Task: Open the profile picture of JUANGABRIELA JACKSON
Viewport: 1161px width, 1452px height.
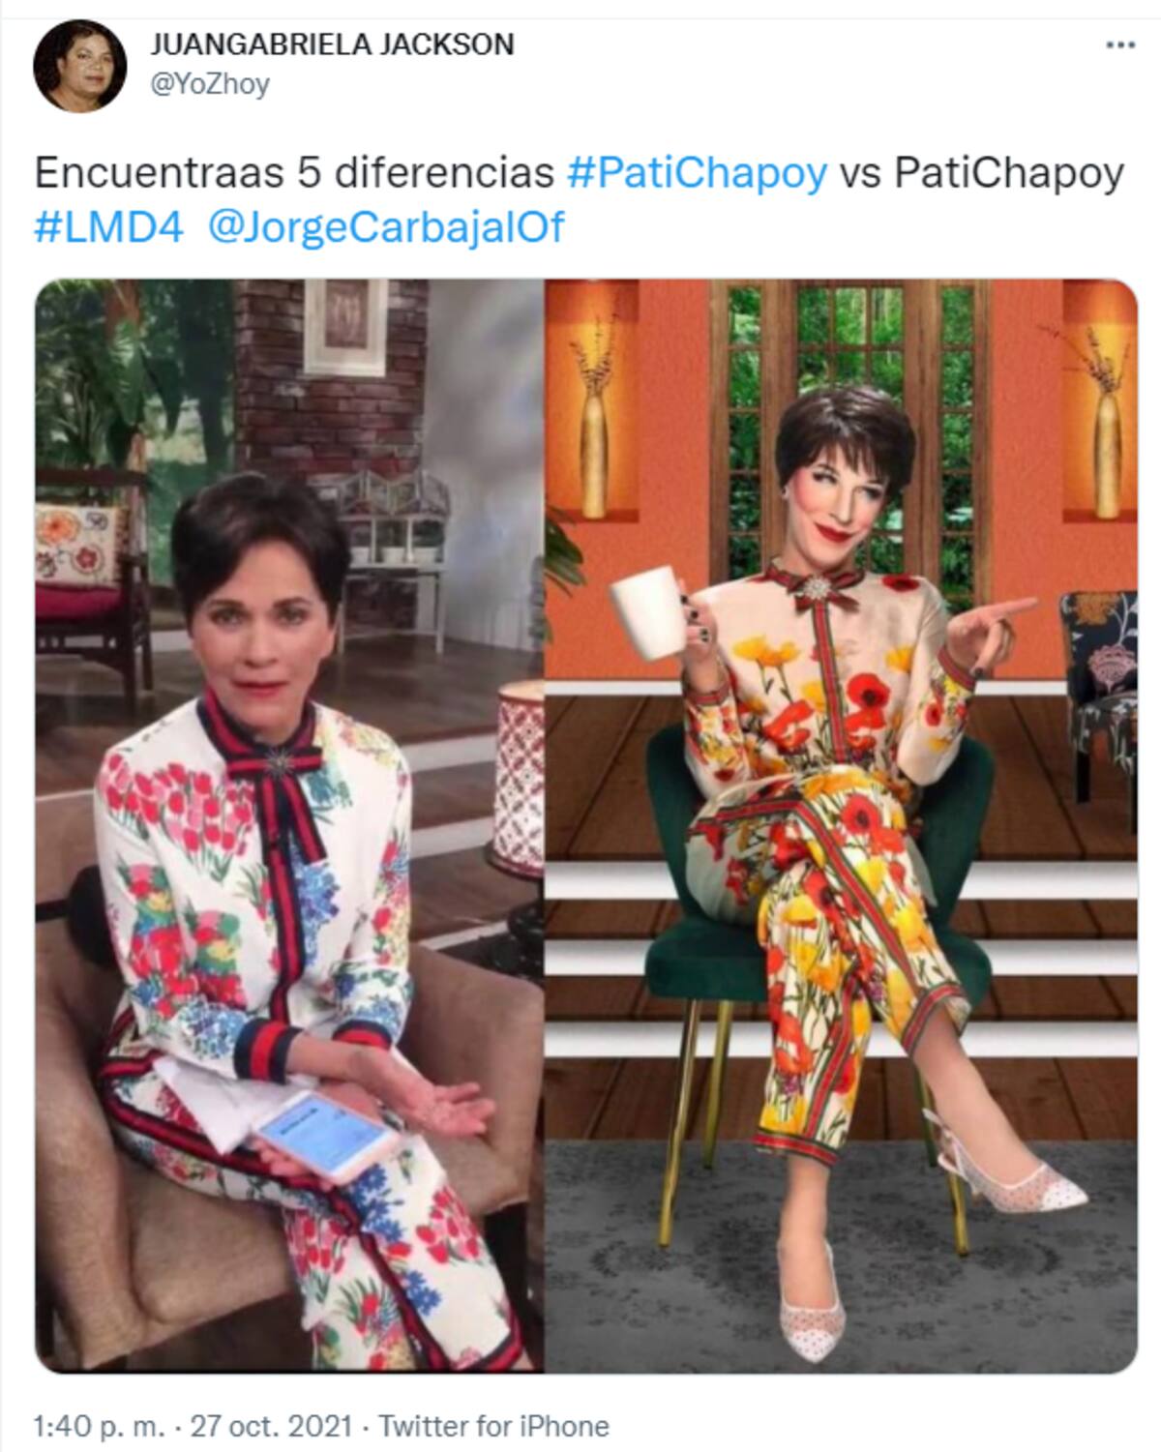Action: click(79, 66)
